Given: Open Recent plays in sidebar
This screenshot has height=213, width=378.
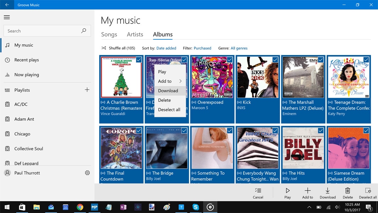Looking at the screenshot, I should coord(47,60).
